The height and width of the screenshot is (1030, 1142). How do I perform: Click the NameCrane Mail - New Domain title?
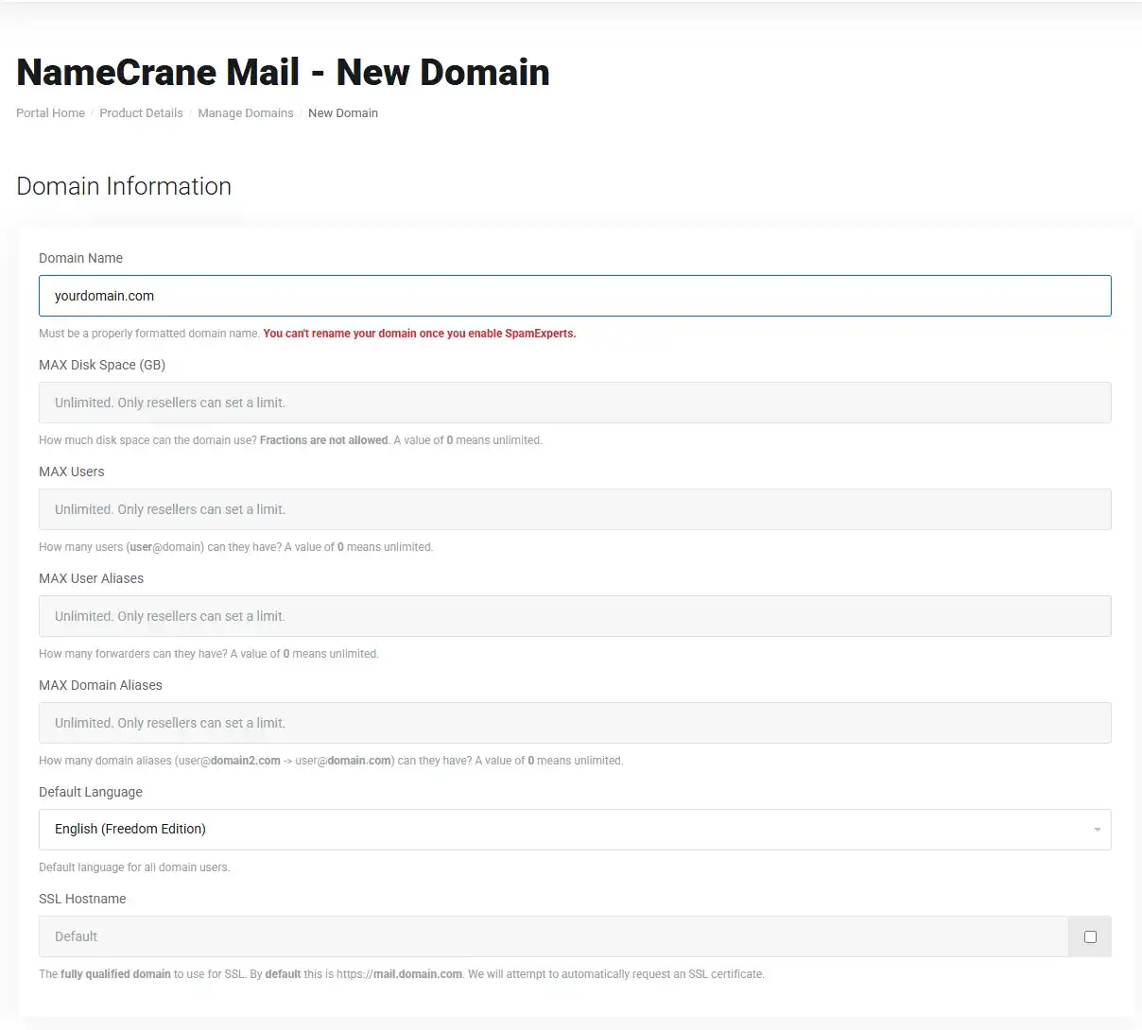tap(282, 72)
